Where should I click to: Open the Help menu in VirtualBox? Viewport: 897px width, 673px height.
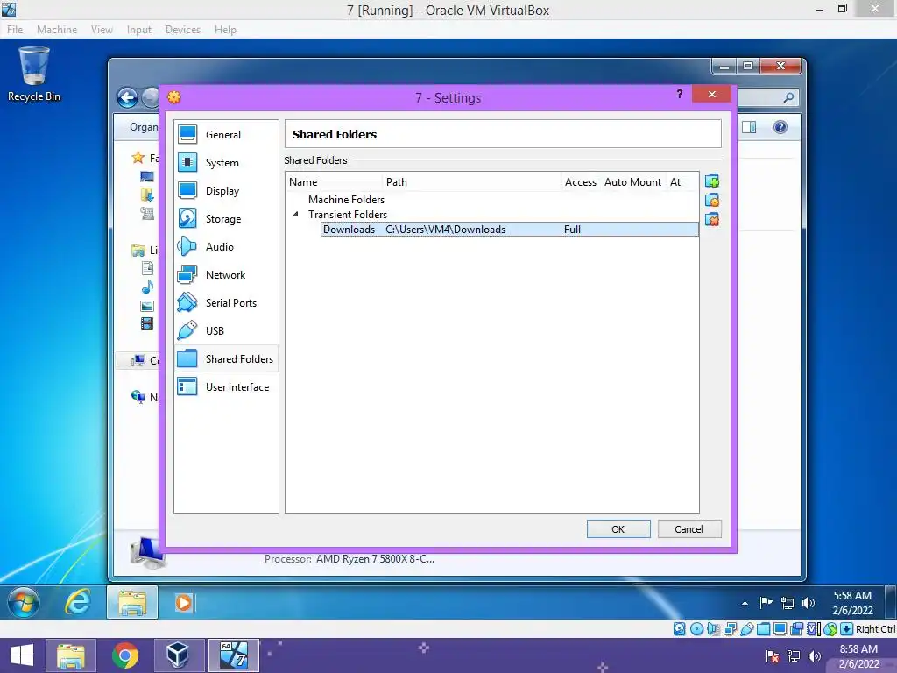click(225, 29)
